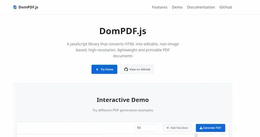The height and width of the screenshot is (137, 260).
Task: Click the Try Demo button
Action: (x=104, y=69)
